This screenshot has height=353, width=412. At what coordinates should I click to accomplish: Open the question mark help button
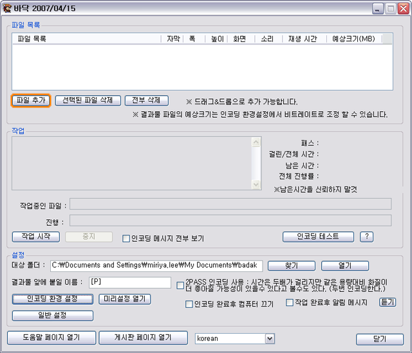pos(367,237)
